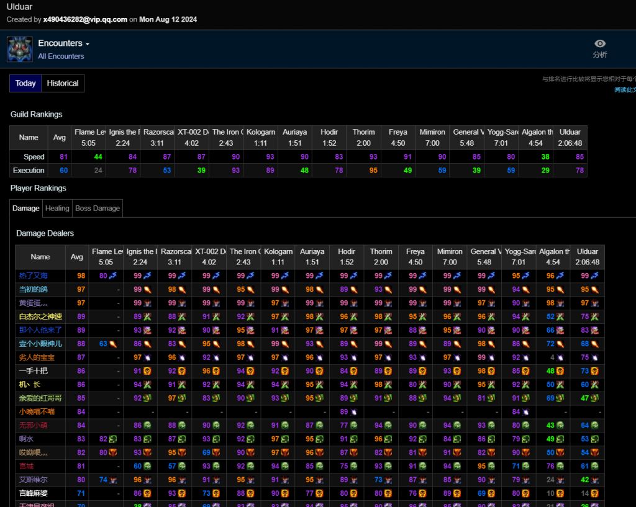Click spec icon in 热了又海's Flame Leviathan cell
This screenshot has height=507, width=636.
coord(113,276)
